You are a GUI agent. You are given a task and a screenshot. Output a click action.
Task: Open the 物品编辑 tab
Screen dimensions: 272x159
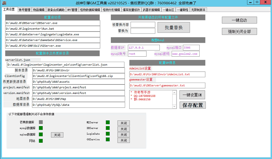(39, 10)
